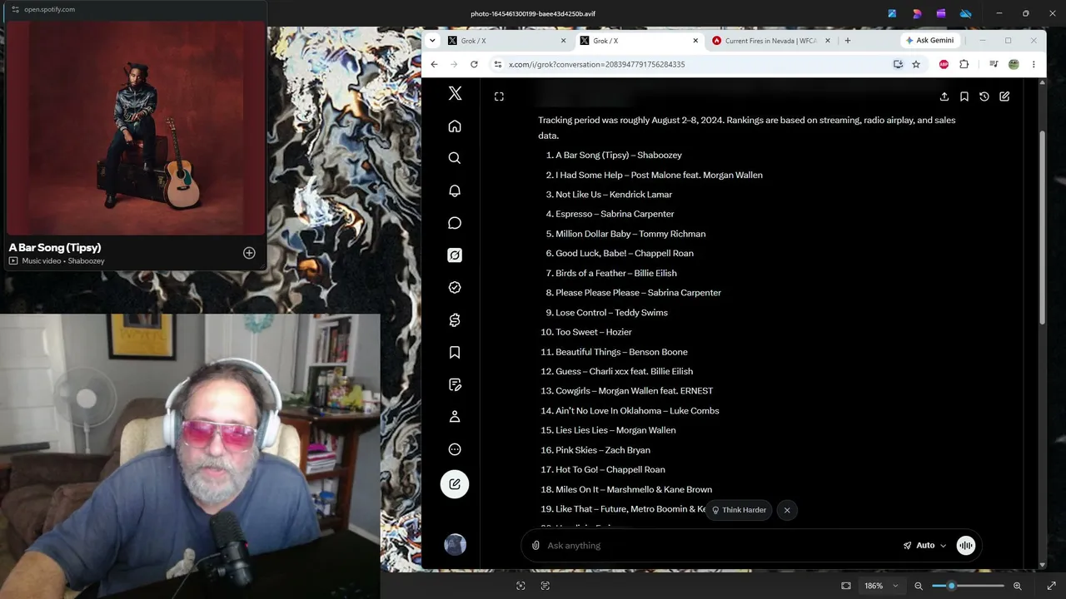The width and height of the screenshot is (1066, 599).
Task: Open the media controls music icon
Action: pyautogui.click(x=994, y=64)
